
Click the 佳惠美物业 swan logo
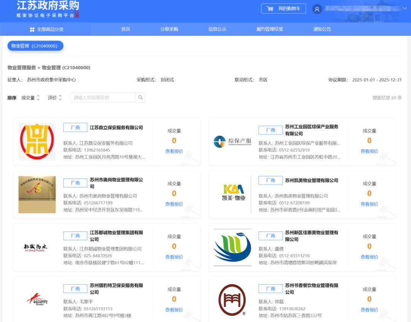pyautogui.click(x=233, y=247)
